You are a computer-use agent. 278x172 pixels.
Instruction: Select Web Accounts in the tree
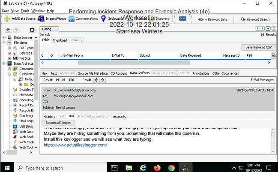[26, 132]
